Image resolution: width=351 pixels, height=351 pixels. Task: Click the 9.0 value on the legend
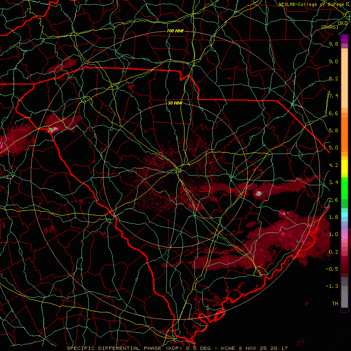coord(333,61)
